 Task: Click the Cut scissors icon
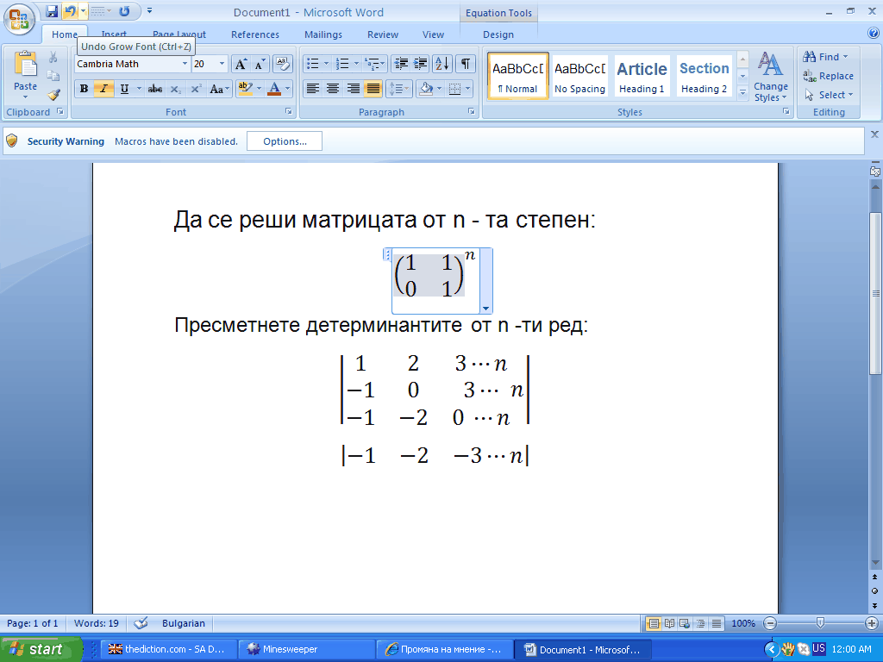tap(53, 57)
